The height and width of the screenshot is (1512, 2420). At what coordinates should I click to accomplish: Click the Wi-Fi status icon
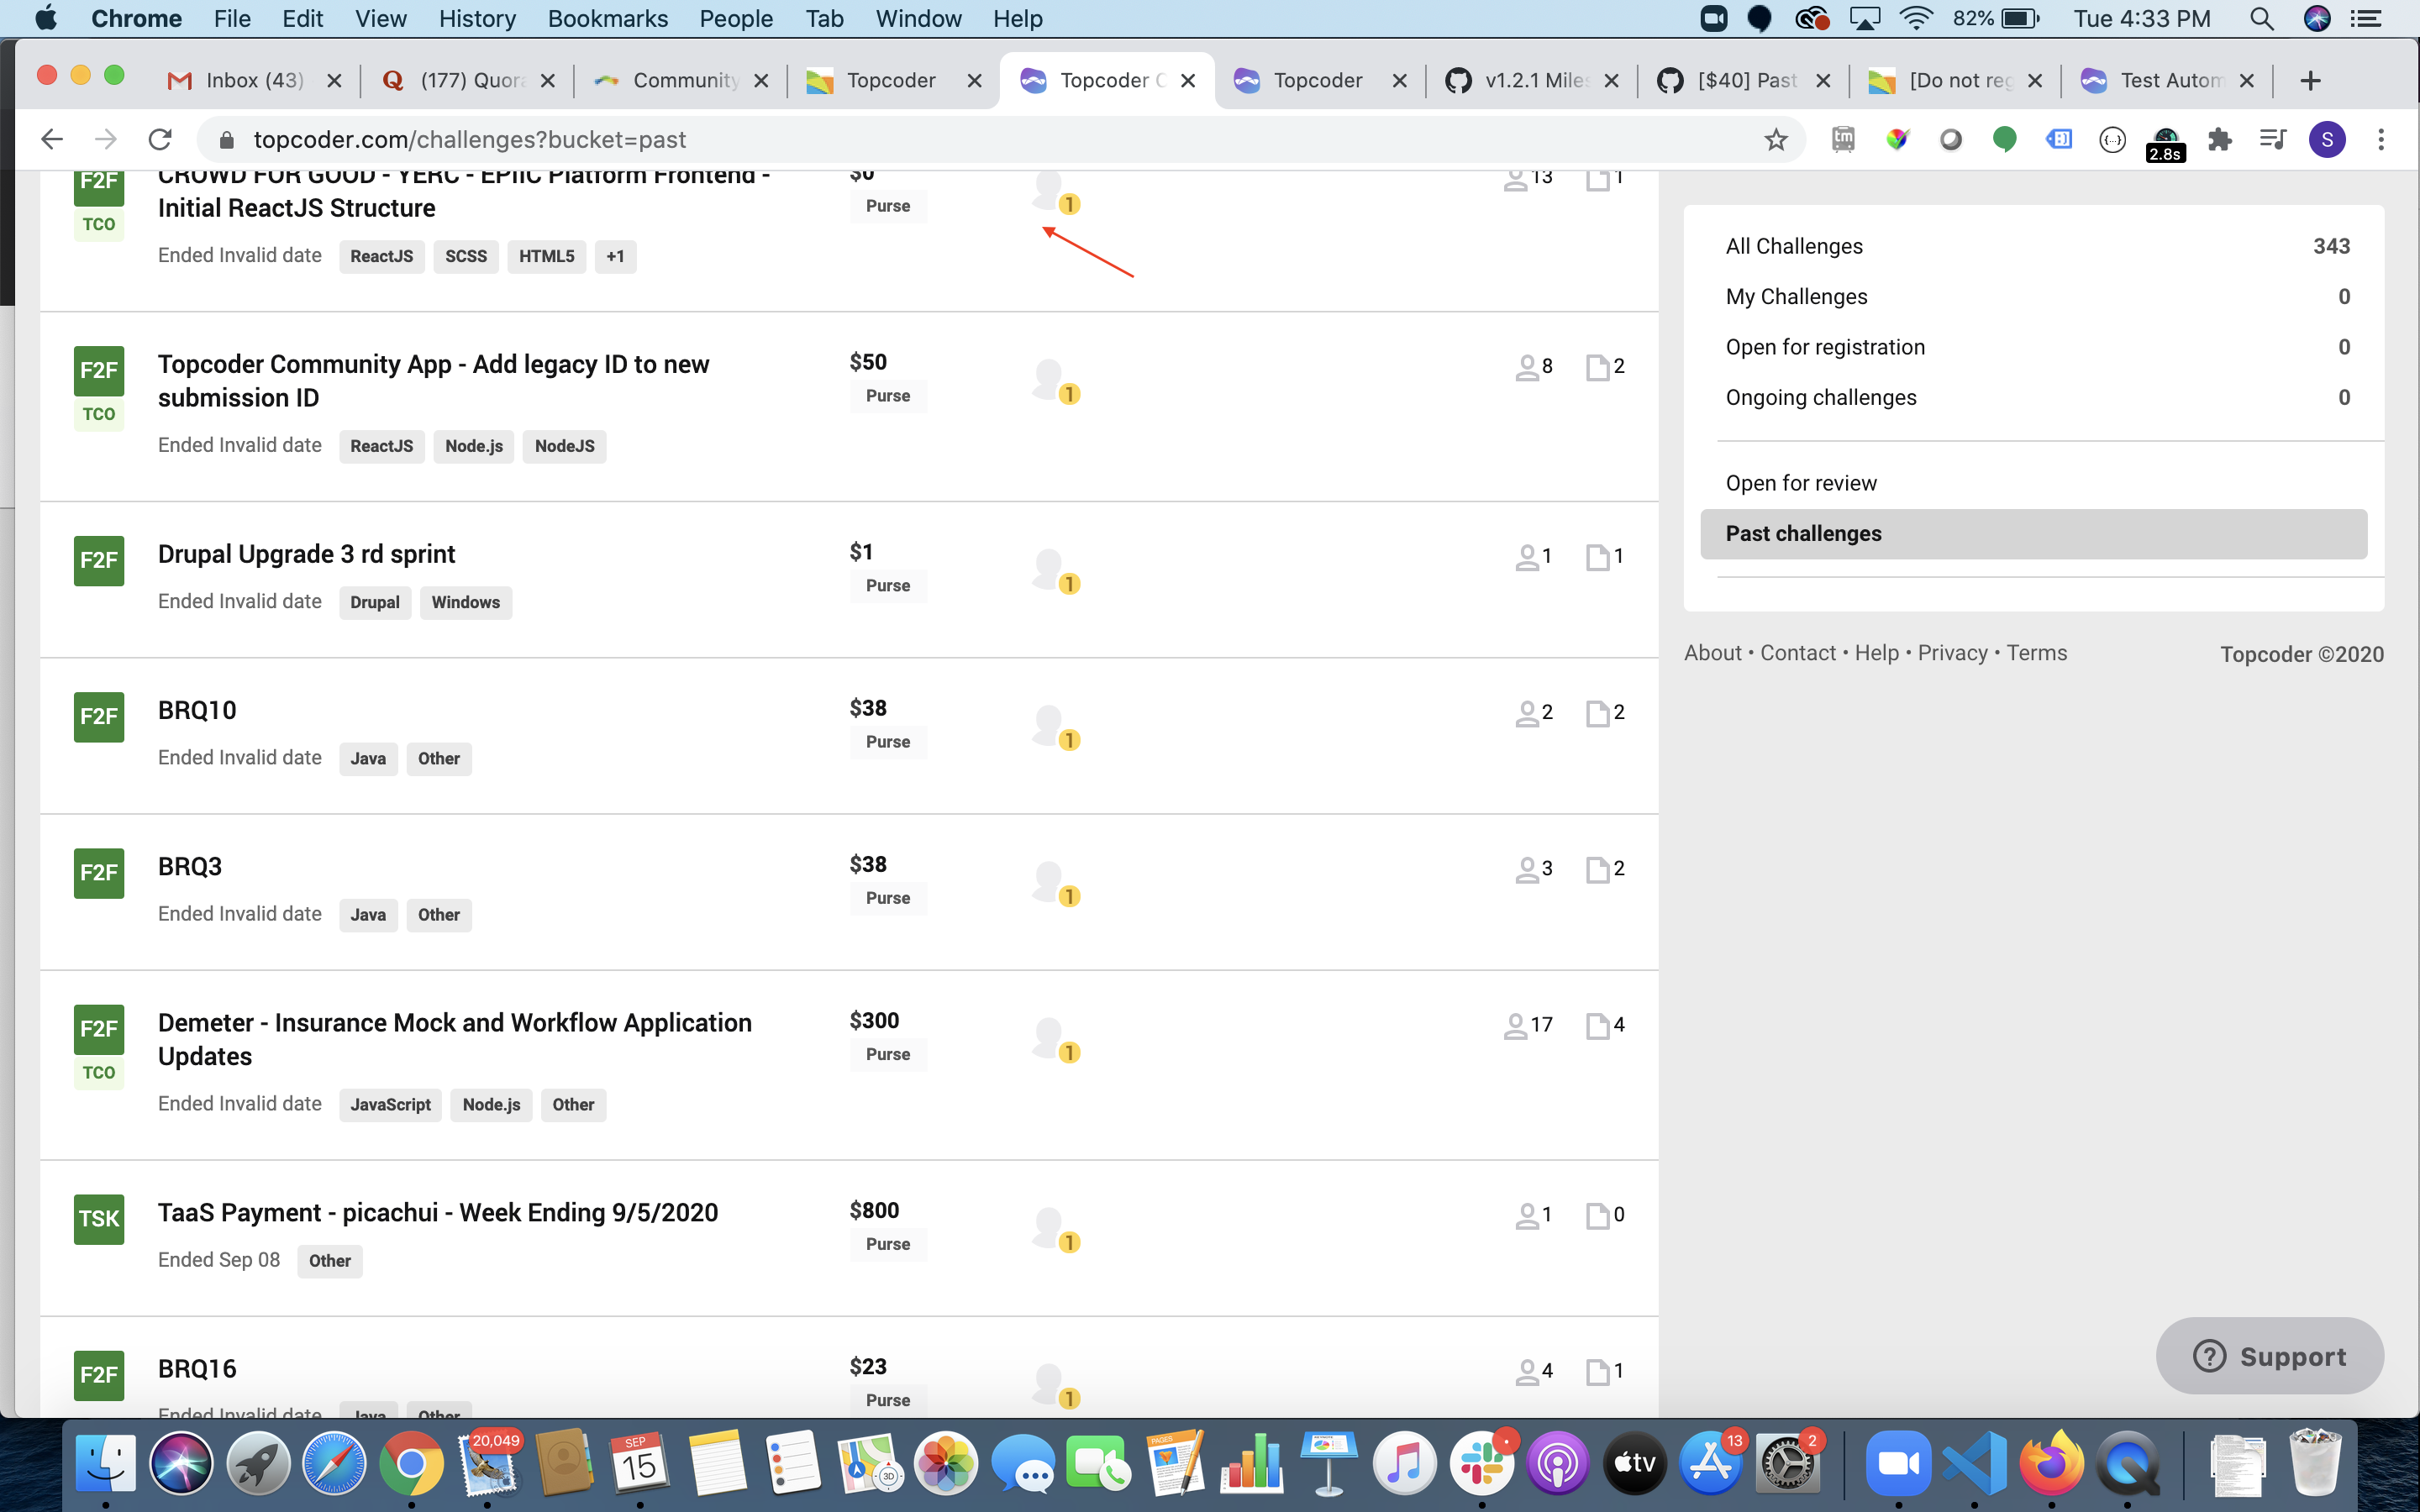pos(1916,19)
